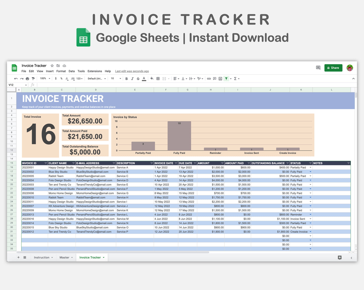This screenshot has width=364, height=290.
Task: Click the undo arrow
Action: [x=16, y=79]
